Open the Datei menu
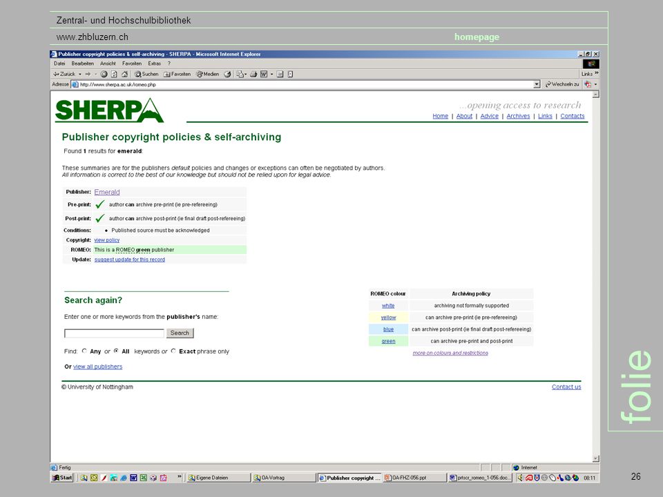 pyautogui.click(x=59, y=64)
